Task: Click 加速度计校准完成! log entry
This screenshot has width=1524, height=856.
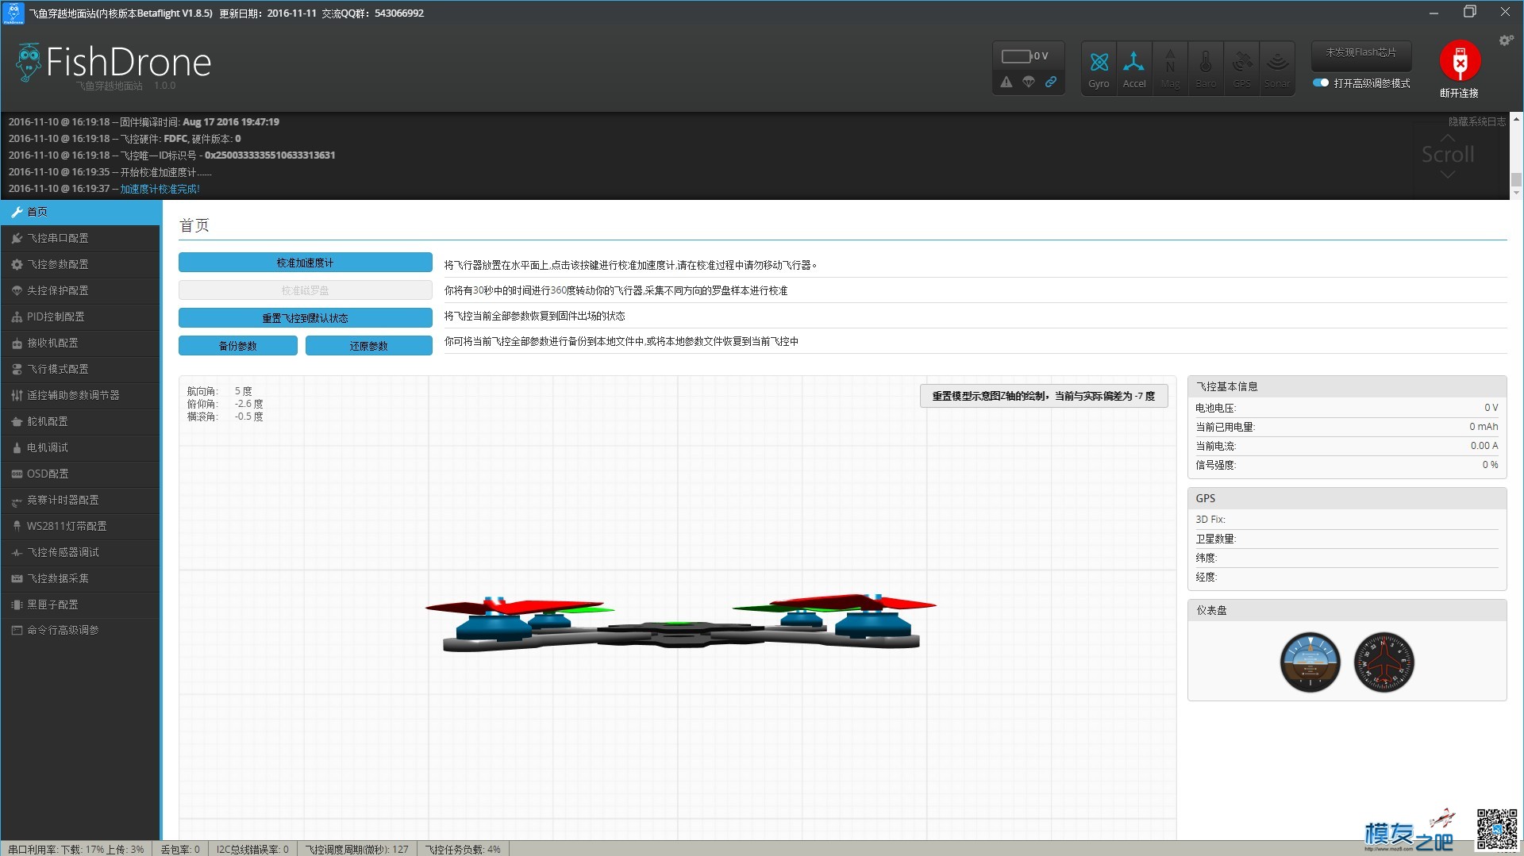Action: pyautogui.click(x=160, y=189)
